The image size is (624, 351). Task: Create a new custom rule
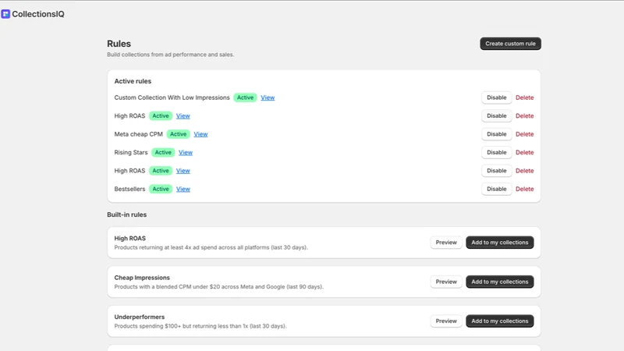click(510, 44)
